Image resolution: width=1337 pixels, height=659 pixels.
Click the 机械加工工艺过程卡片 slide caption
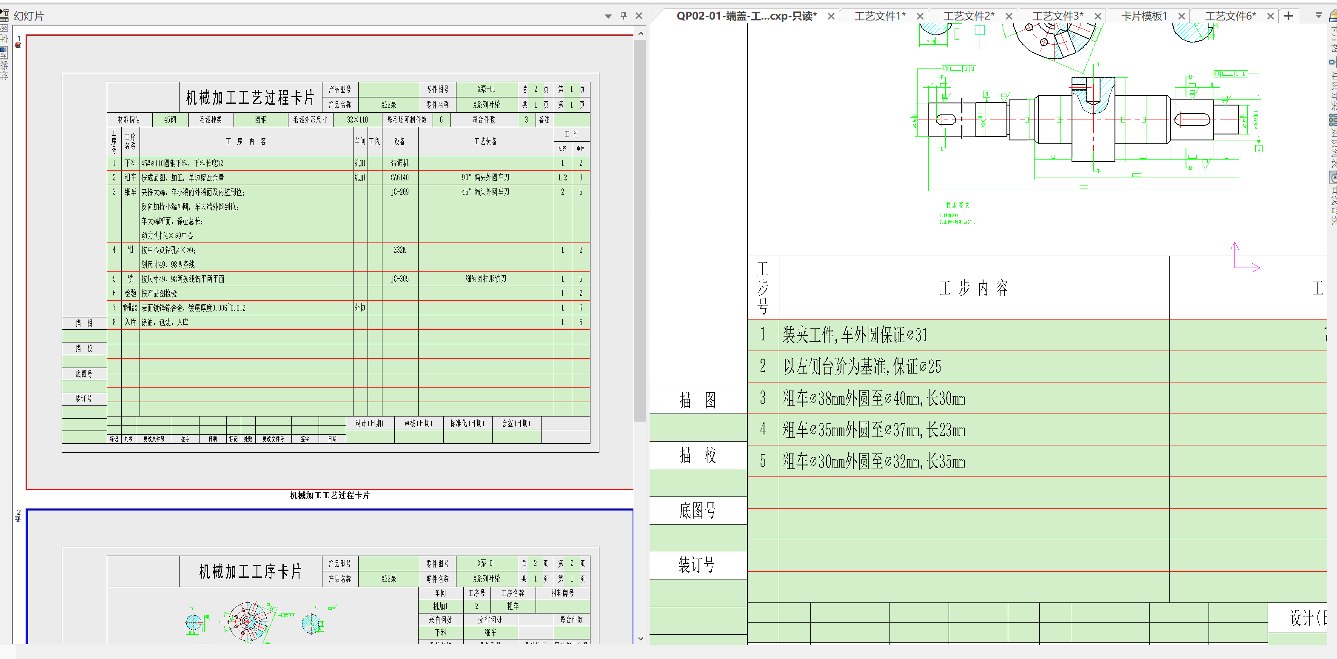(330, 496)
